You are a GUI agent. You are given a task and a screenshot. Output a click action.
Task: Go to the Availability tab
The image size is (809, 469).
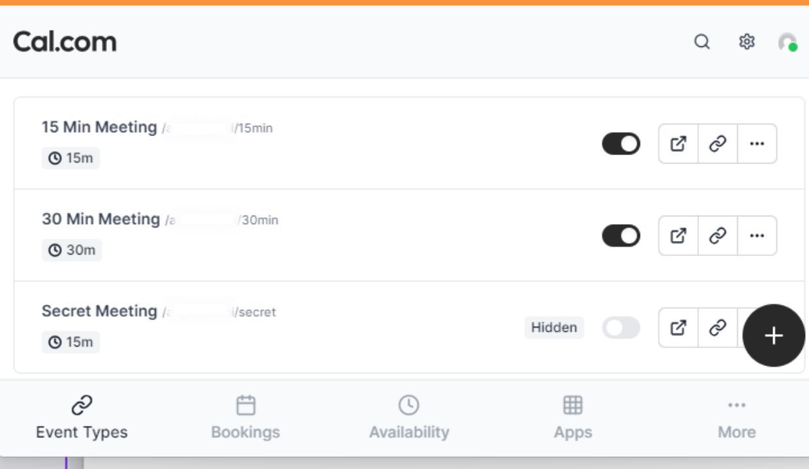(x=409, y=418)
